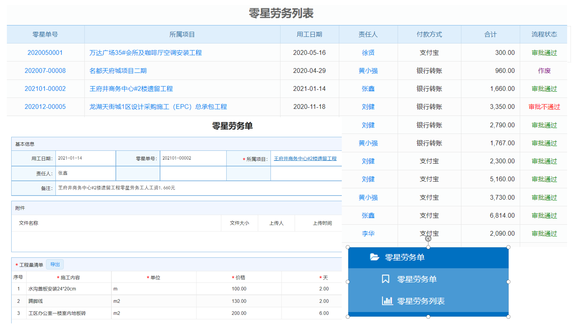Open order 202101-00002 link
The width and height of the screenshot is (587, 333).
coord(45,89)
